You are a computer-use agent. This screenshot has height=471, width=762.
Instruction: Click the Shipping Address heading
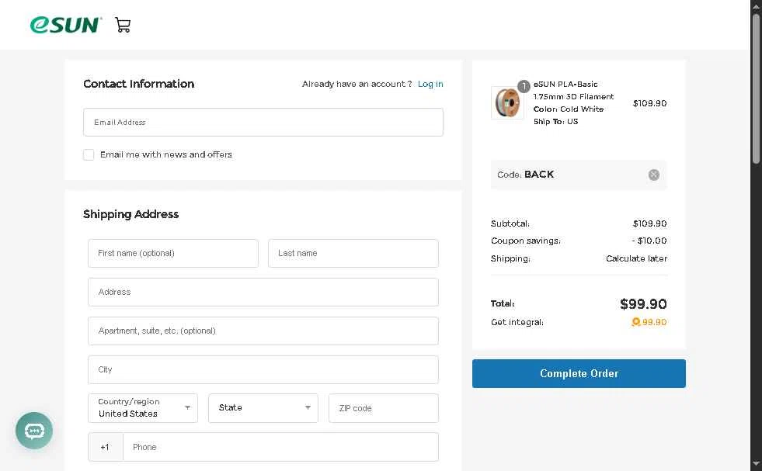coord(130,214)
